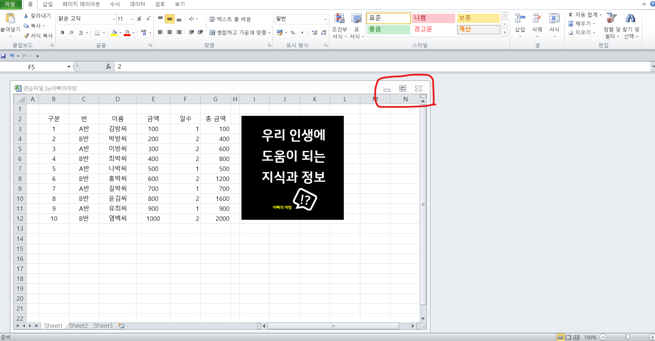Toggle middle vertical alignment
The height and width of the screenshot is (341, 655).
coord(170,19)
